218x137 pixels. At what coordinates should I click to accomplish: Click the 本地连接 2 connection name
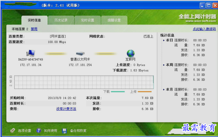tap(20, 29)
